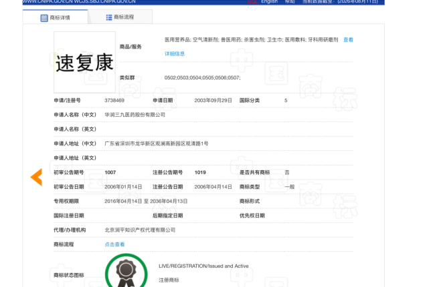The height and width of the screenshot is (287, 435).
Task: Click the 专用权期限 label
Action: pos(66,201)
